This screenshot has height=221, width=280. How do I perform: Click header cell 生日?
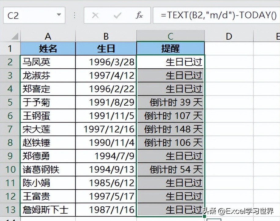106,49
